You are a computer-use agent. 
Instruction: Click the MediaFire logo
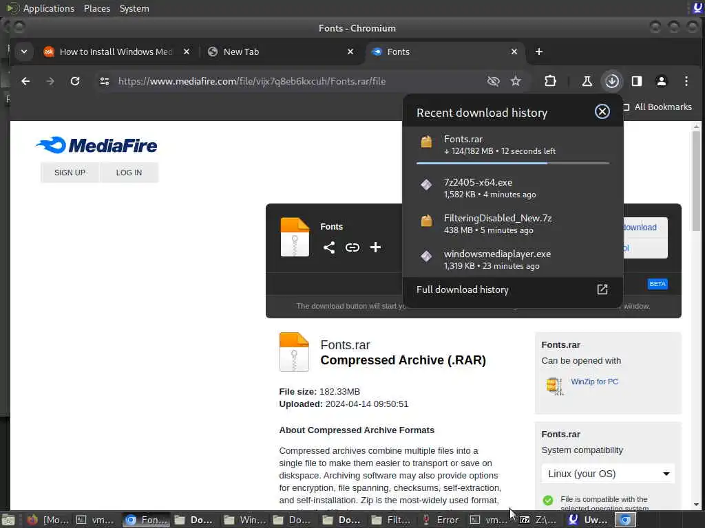point(96,146)
